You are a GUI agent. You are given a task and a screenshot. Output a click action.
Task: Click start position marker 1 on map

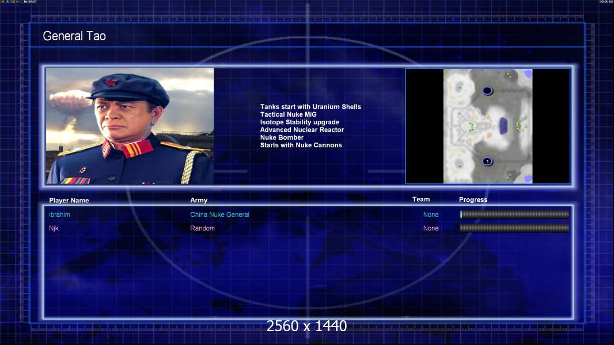click(487, 161)
